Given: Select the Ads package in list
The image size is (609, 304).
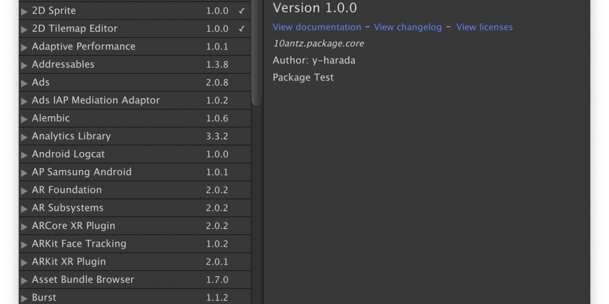Looking at the screenshot, I should [x=41, y=82].
